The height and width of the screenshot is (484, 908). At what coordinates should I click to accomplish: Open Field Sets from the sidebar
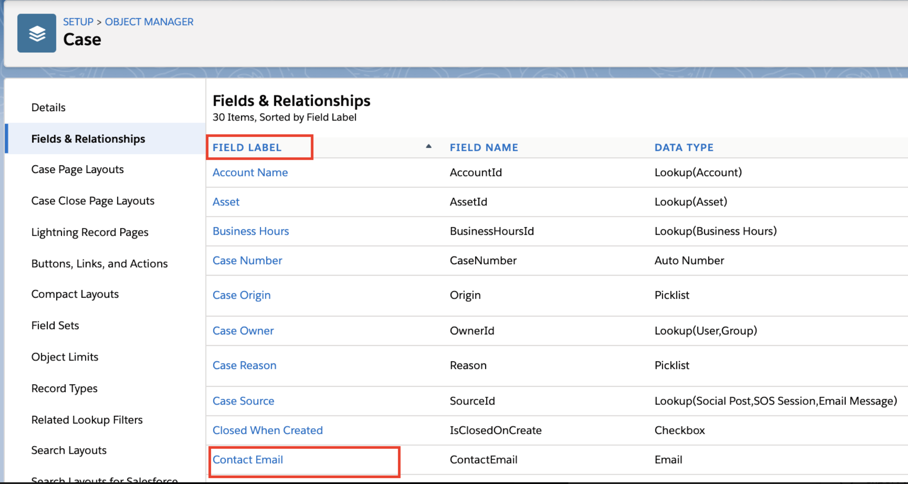pyautogui.click(x=55, y=325)
